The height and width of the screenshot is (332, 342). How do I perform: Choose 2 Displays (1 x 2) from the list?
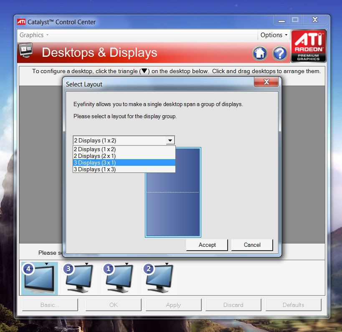click(x=124, y=149)
